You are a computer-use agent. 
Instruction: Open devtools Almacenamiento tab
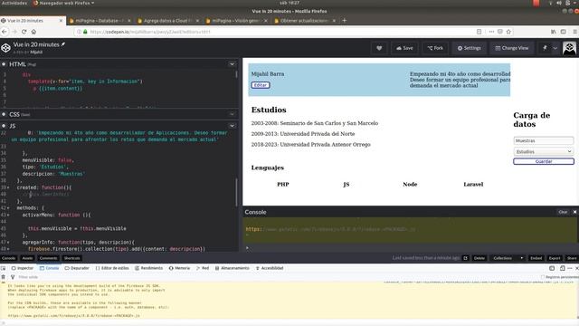(233, 268)
